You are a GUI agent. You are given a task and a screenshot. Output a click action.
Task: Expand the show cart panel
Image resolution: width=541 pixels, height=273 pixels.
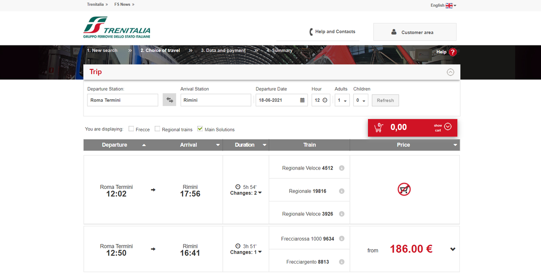(448, 127)
